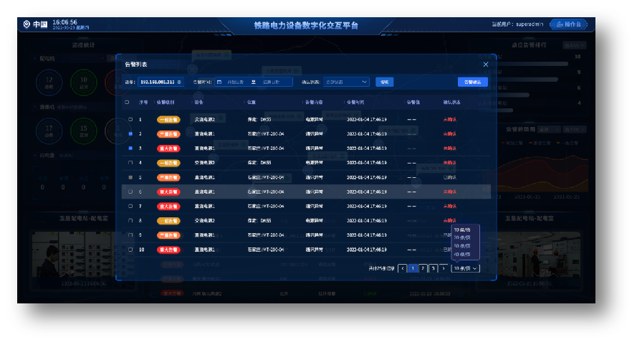Select 20条/页 from the page size list
This screenshot has width=637, height=345.
(x=462, y=237)
